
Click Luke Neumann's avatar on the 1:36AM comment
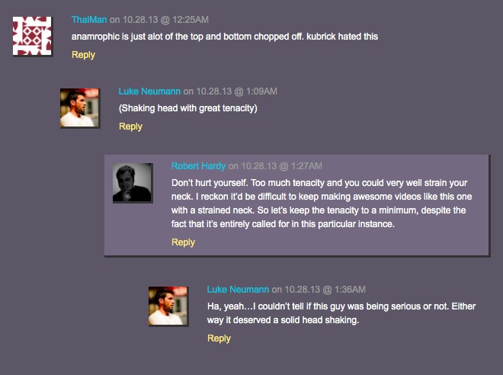pos(168,306)
